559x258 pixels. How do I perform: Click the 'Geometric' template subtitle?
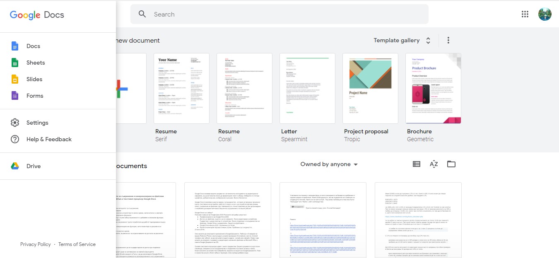(420, 139)
